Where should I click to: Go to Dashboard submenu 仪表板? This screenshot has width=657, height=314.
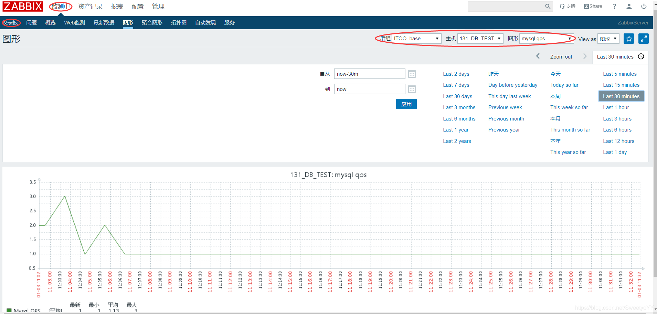point(11,23)
